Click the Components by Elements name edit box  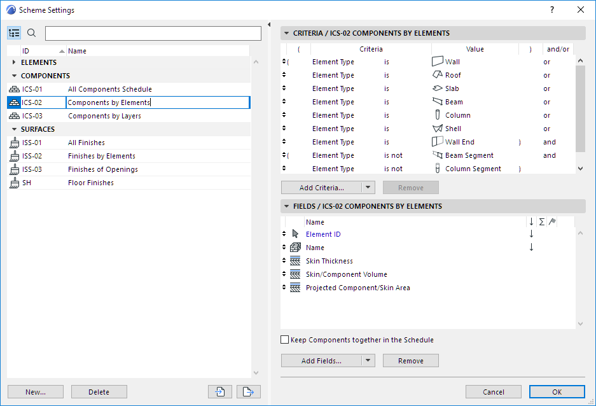point(158,102)
